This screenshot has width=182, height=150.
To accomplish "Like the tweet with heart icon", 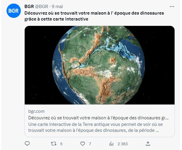I will click(83, 144).
